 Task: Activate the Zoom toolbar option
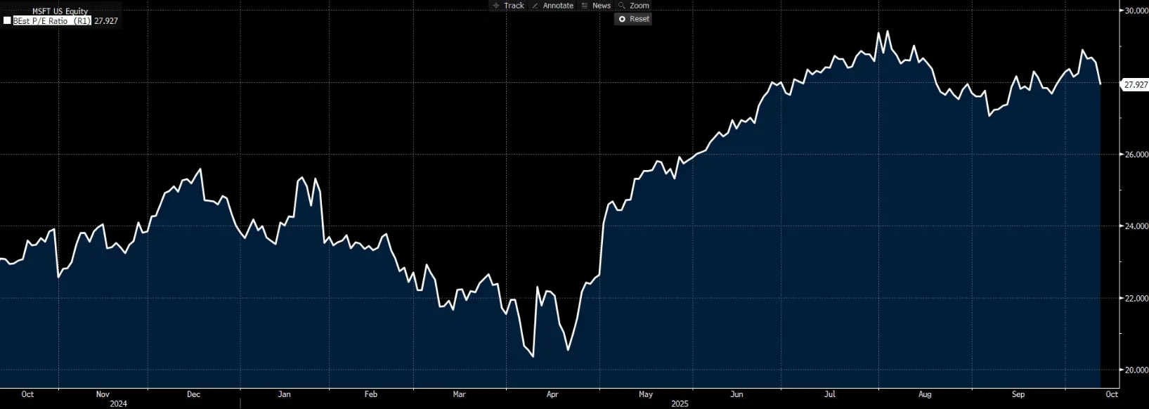[x=639, y=6]
